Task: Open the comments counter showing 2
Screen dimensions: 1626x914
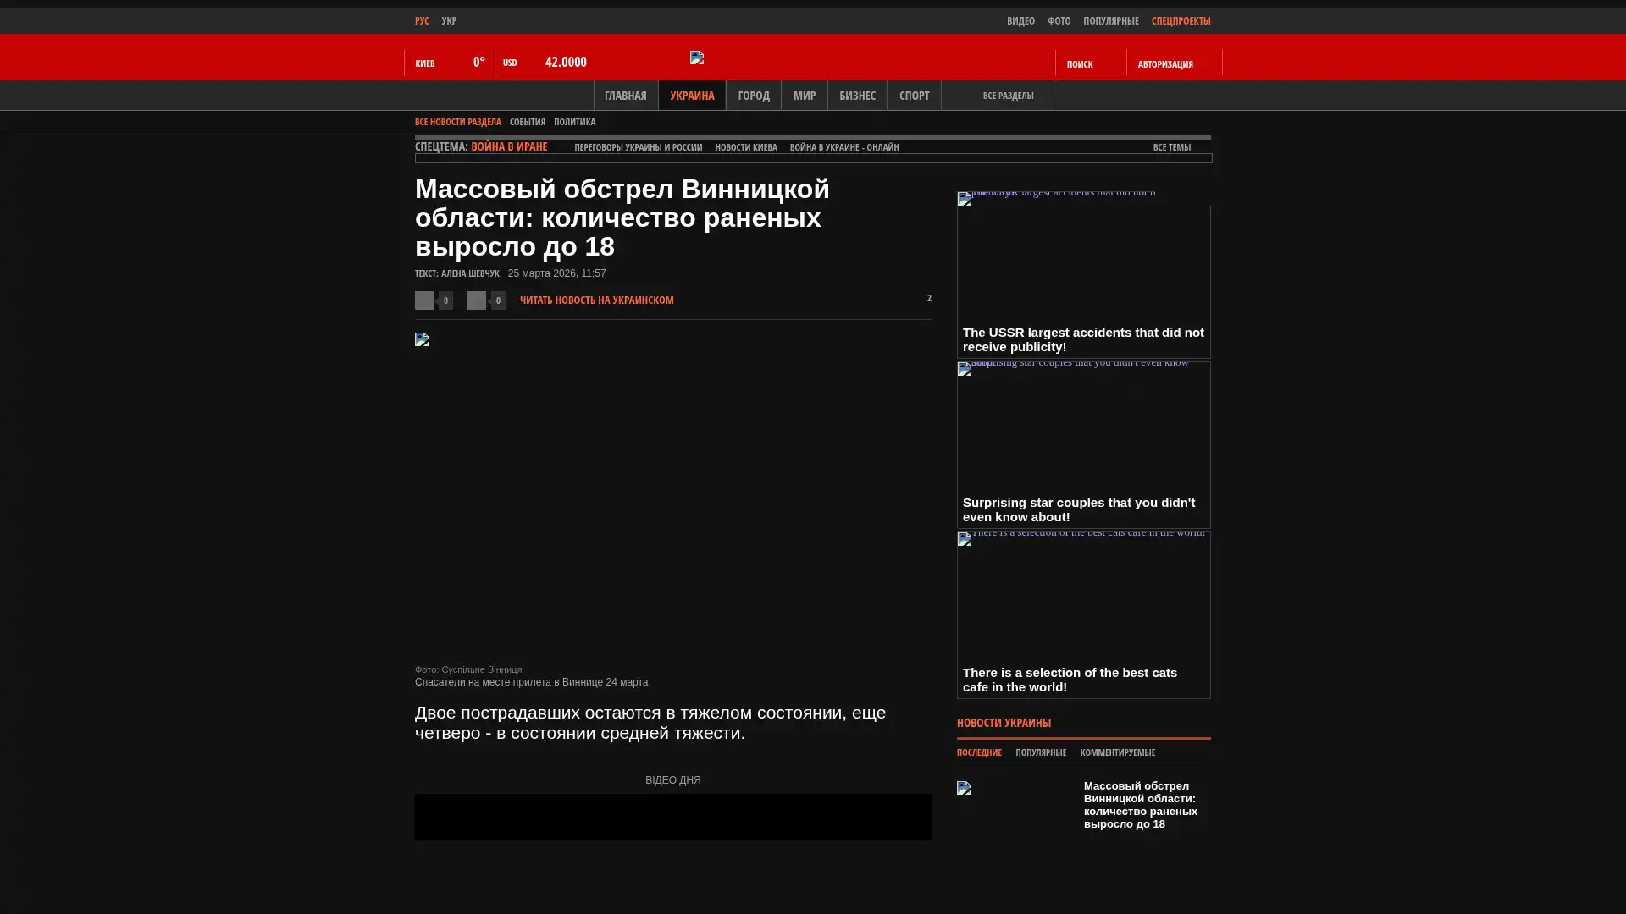Action: point(928,298)
